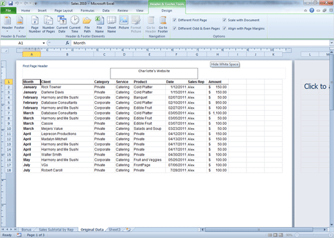Viewport: 334px width, 238px height.
Task: Click the Save icon in quick access toolbar
Action: pos(10,3)
